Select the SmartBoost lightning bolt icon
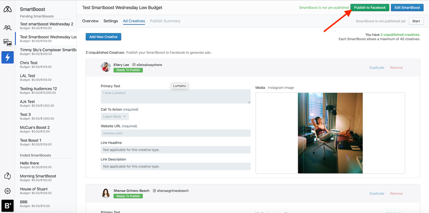 point(7,57)
